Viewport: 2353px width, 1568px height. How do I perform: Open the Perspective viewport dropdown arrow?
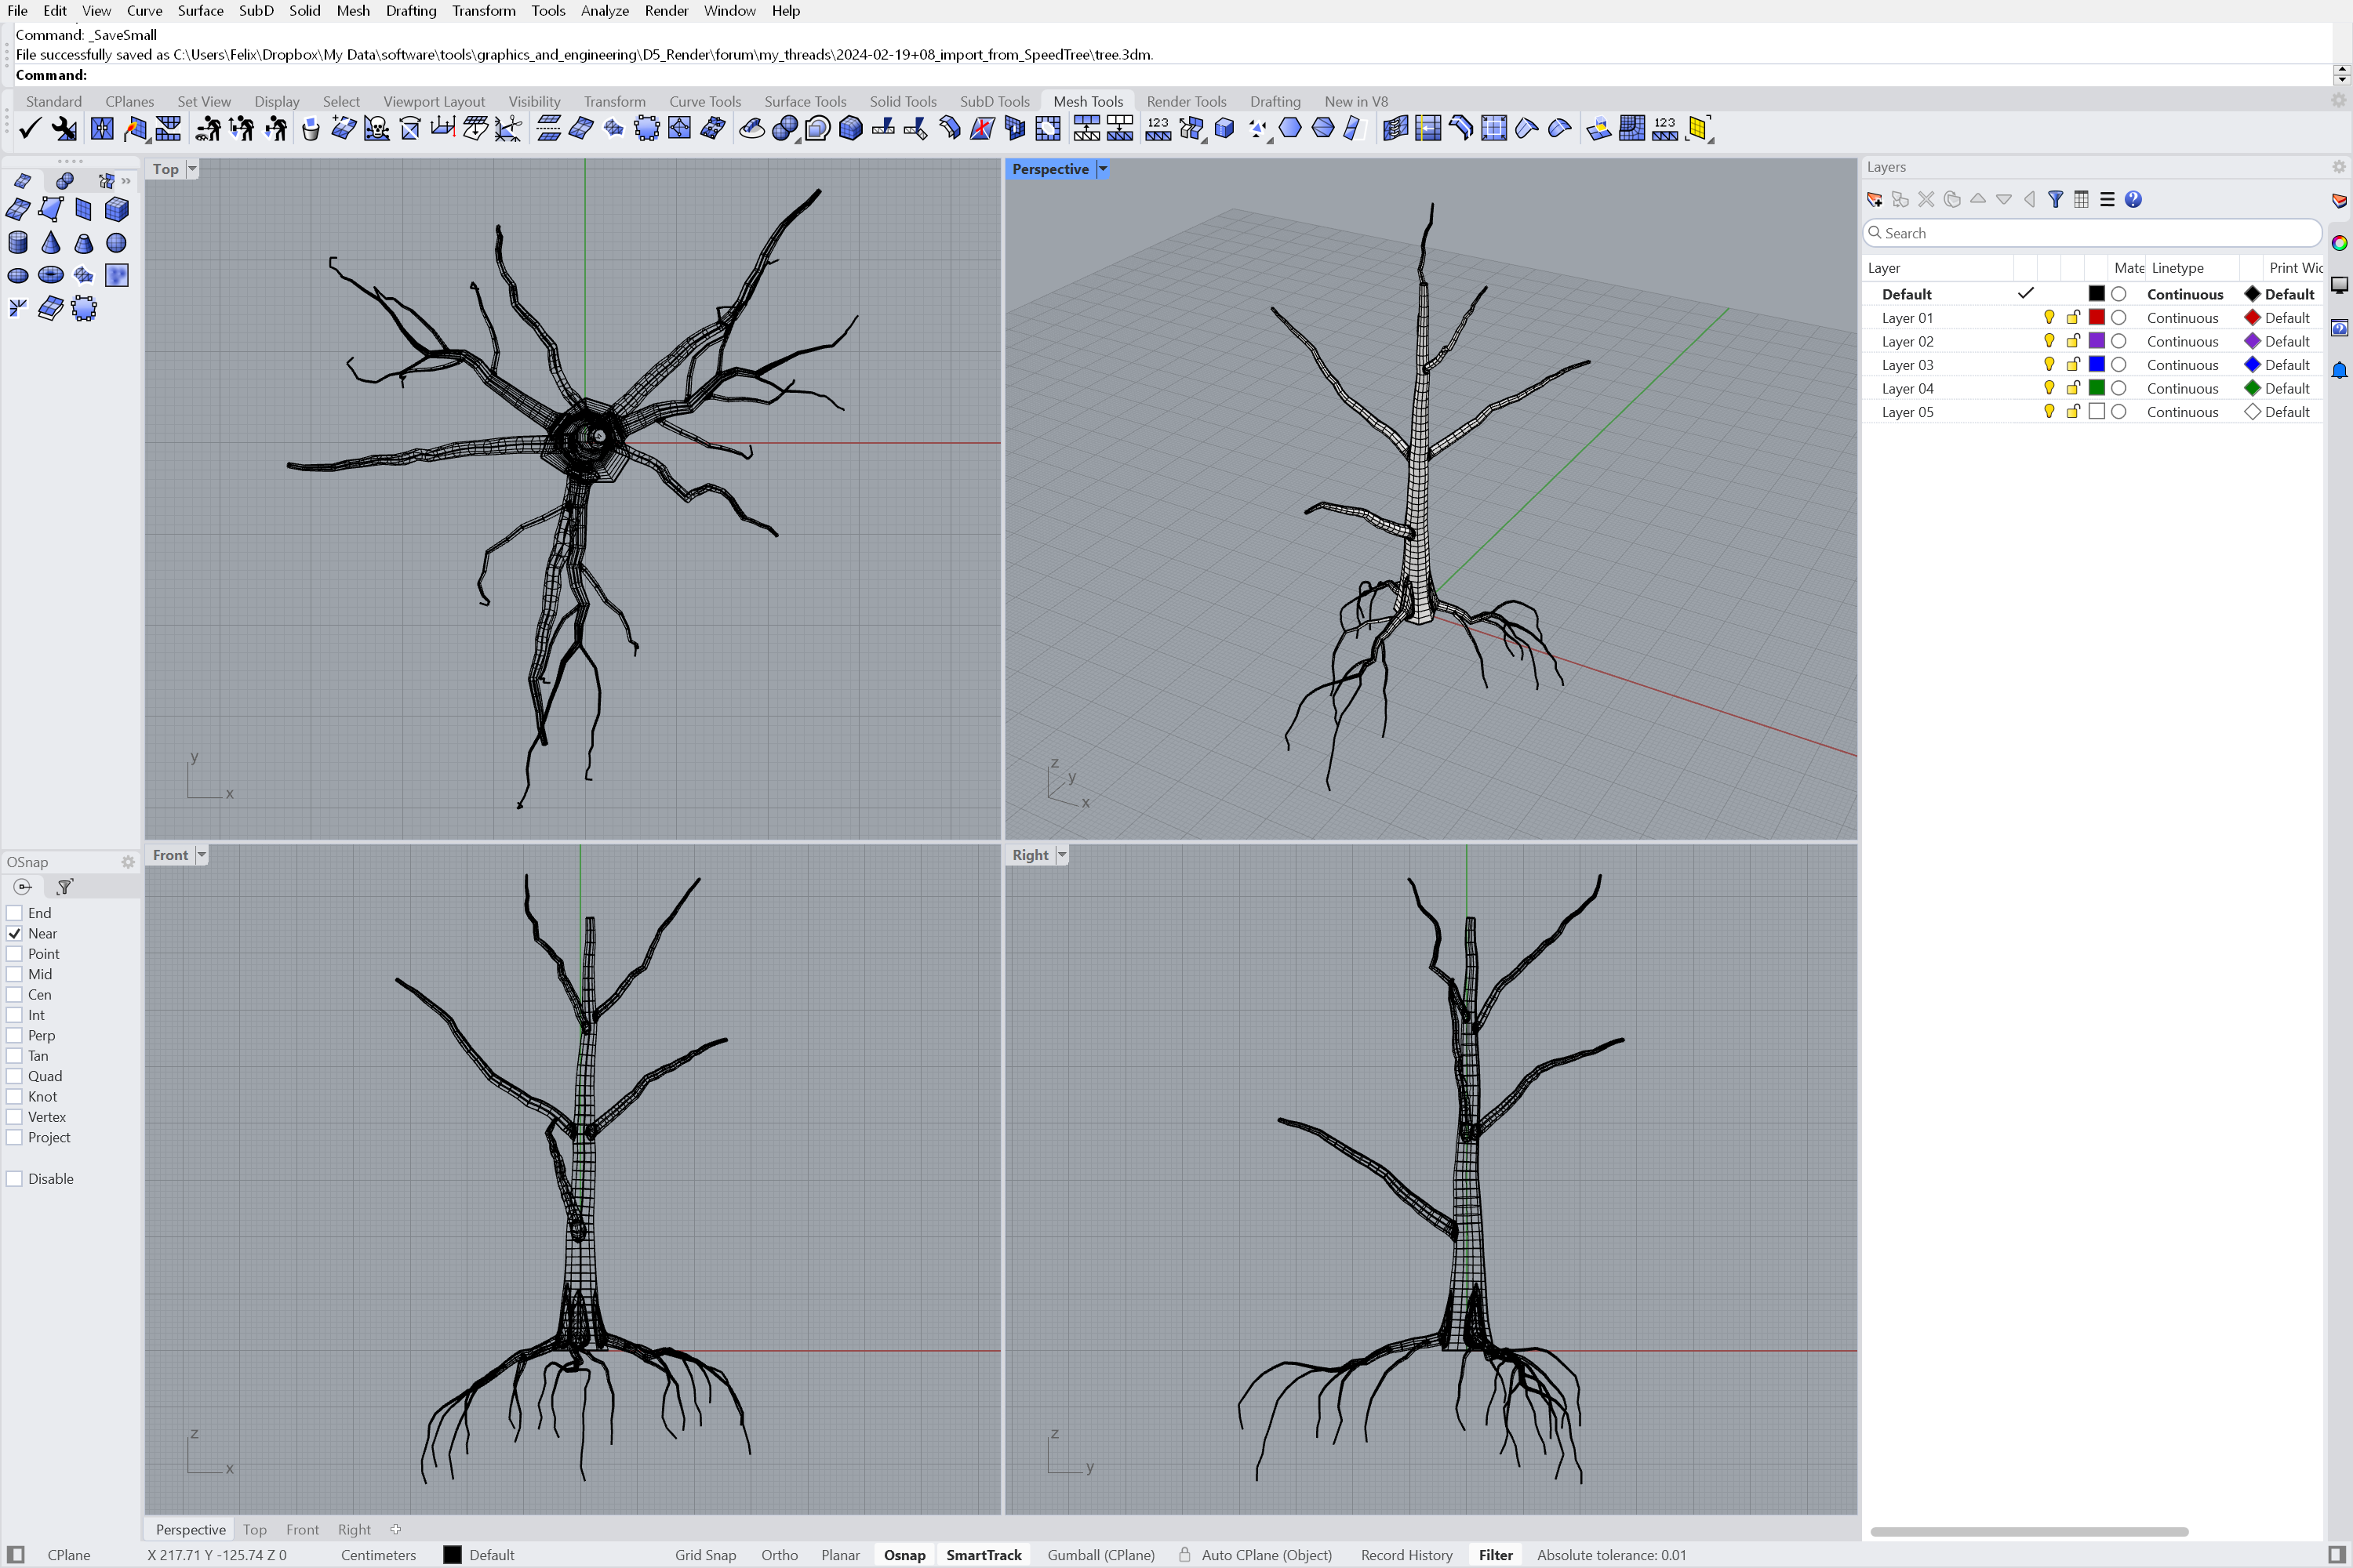pos(1103,169)
